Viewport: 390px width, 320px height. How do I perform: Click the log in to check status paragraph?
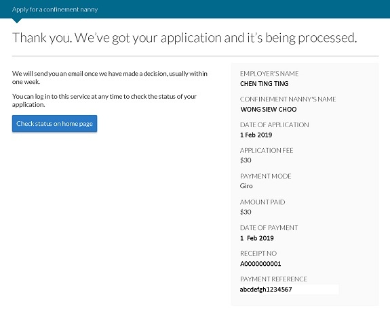104,100
